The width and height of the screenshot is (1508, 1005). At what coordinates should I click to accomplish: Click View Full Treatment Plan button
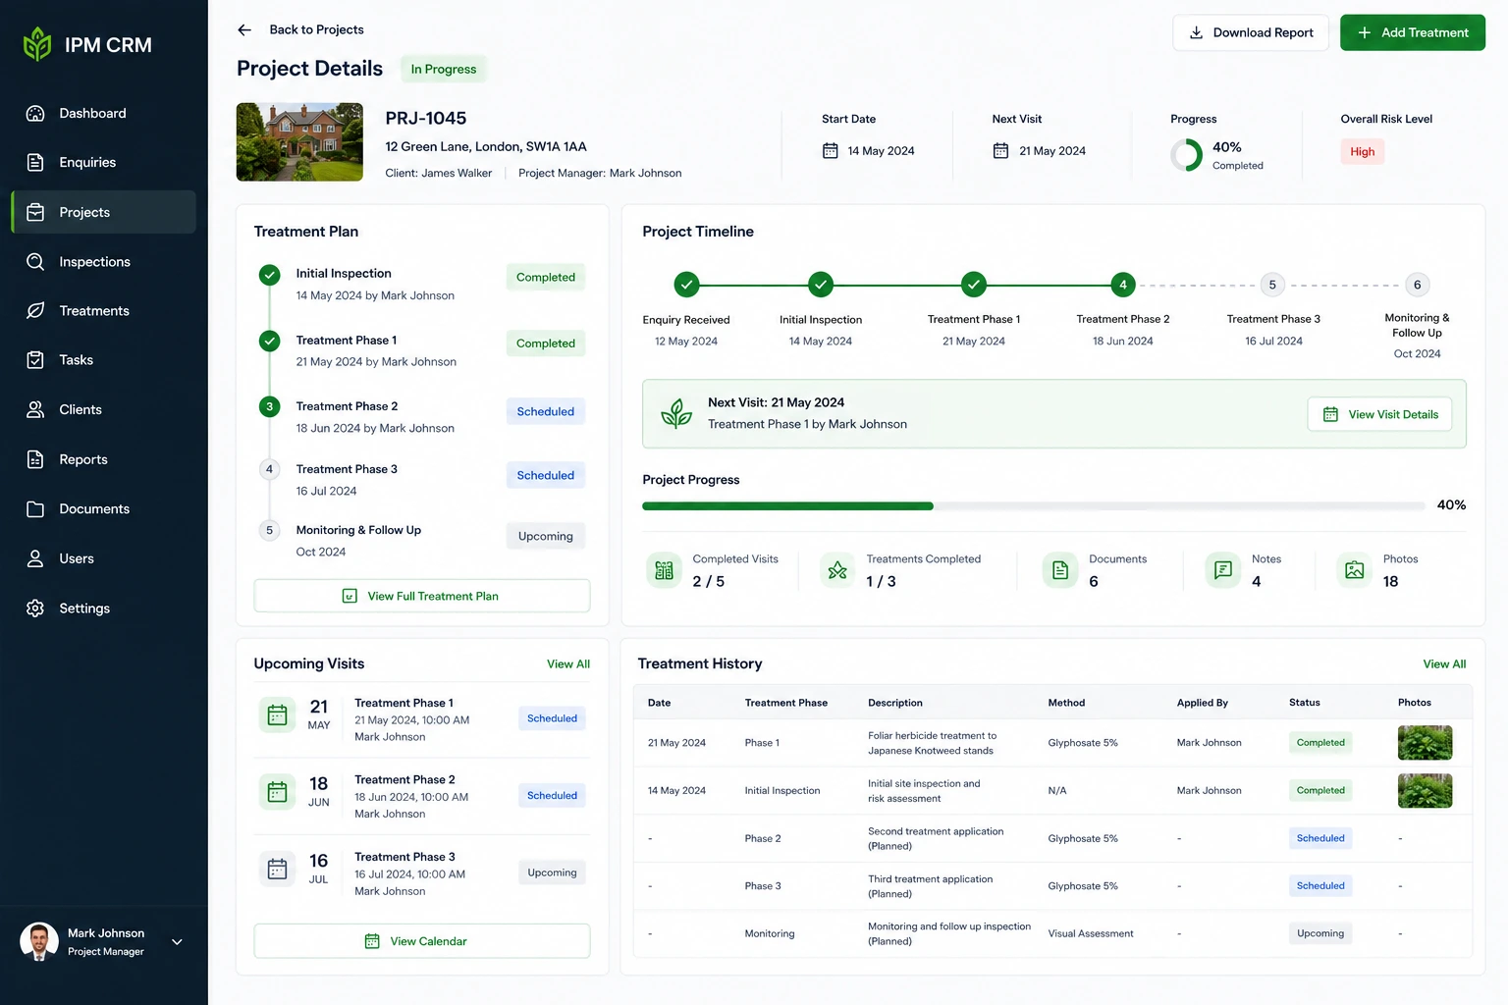click(x=422, y=596)
